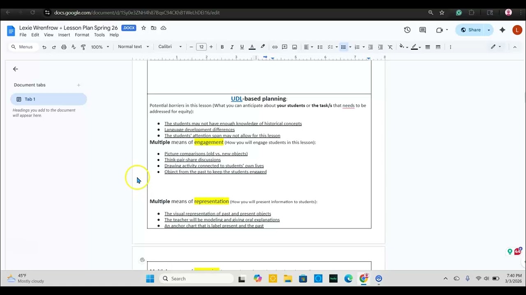Image resolution: width=526 pixels, height=295 pixels.
Task: Increase the font size
Action: (211, 47)
